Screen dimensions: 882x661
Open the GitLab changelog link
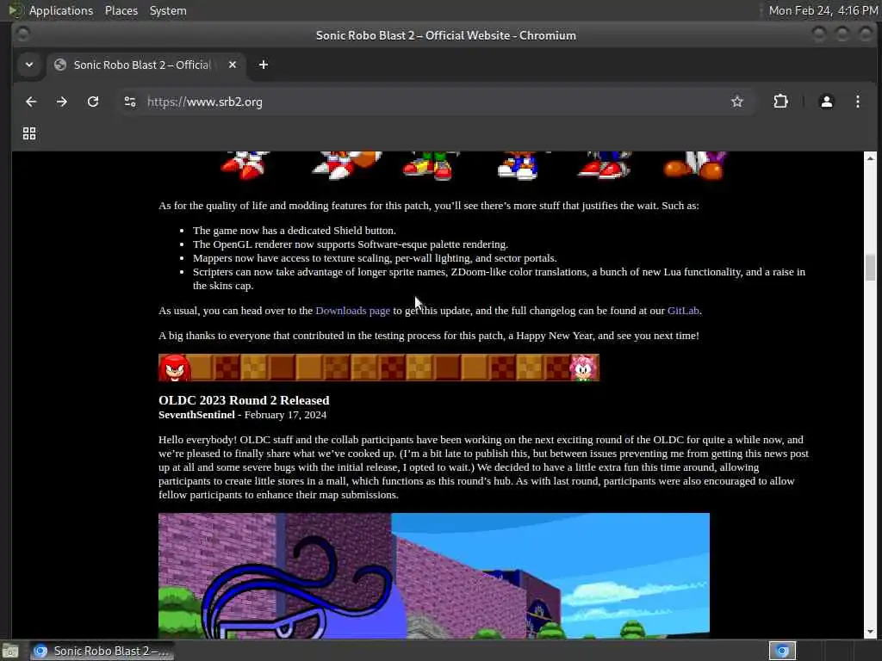pyautogui.click(x=683, y=310)
